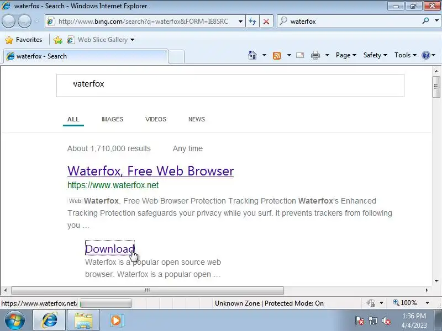
Task: Switch to the NEWS tab
Action: coord(197,119)
